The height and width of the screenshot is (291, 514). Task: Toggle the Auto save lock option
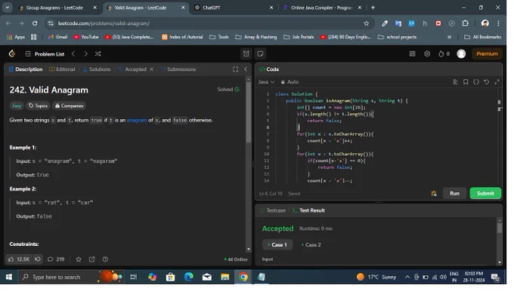click(x=290, y=82)
